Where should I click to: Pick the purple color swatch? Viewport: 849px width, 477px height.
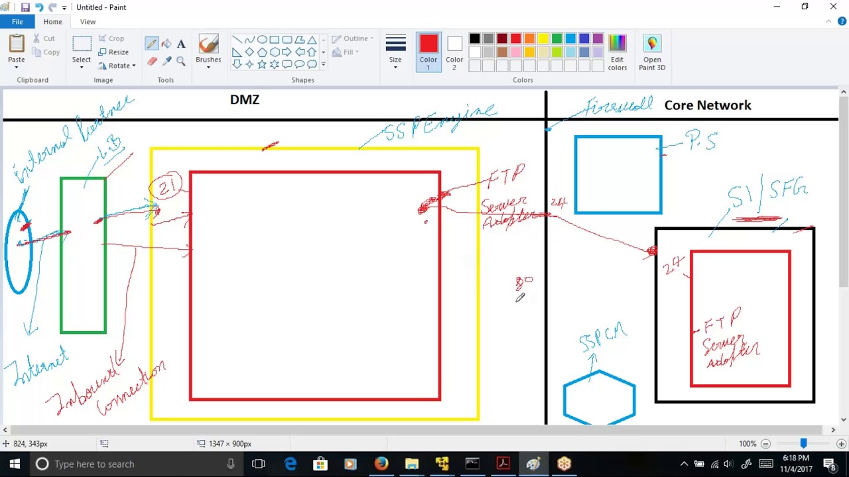(x=598, y=39)
